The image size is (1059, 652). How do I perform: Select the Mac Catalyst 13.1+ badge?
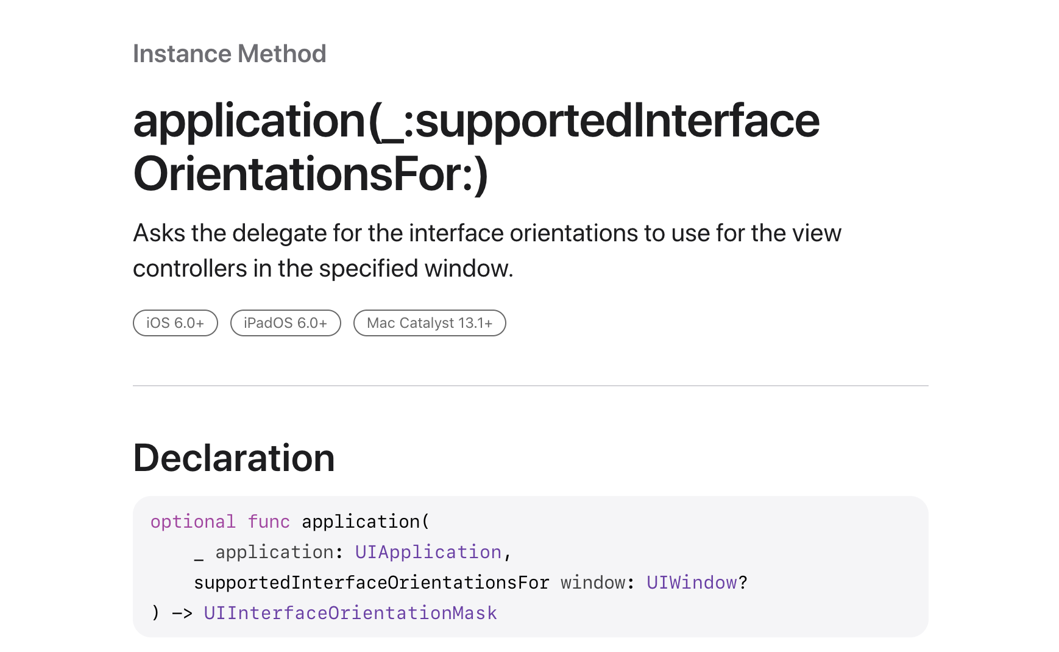pos(430,323)
